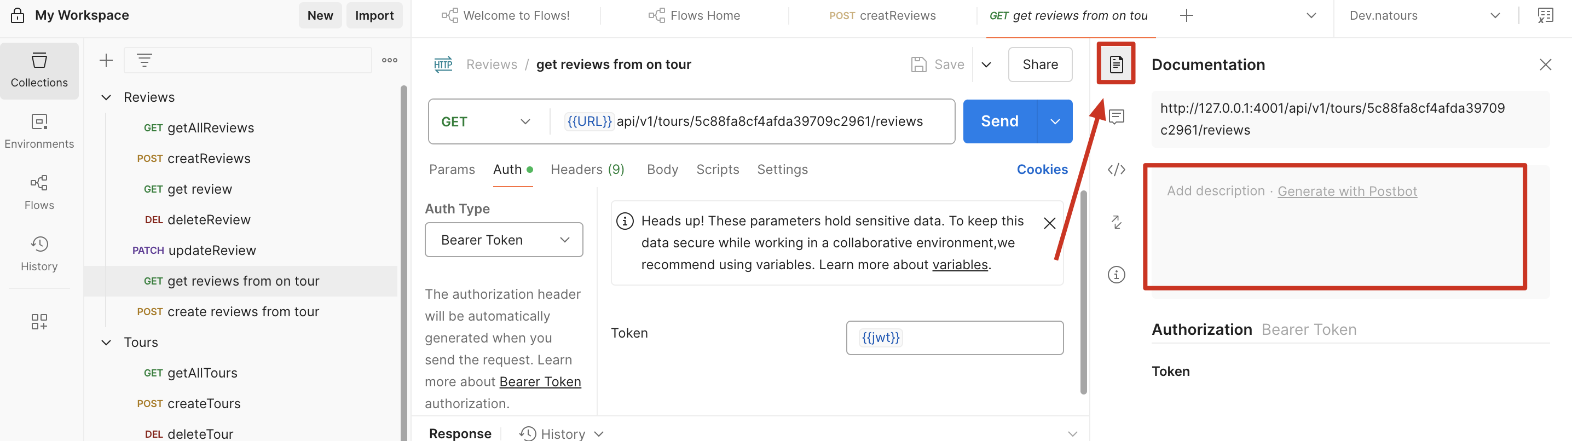Select the deleteReview request in the tree
The image size is (1572, 441).
coord(208,219)
